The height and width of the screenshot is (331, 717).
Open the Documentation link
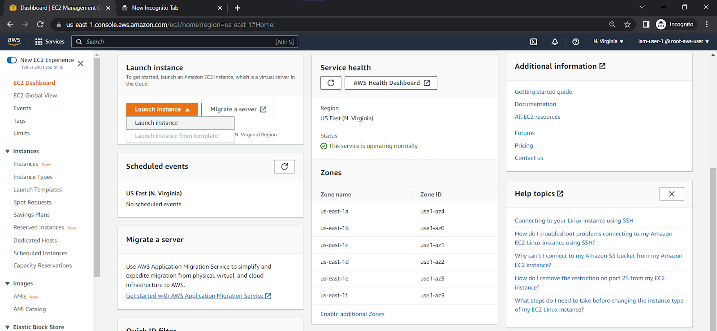point(535,104)
